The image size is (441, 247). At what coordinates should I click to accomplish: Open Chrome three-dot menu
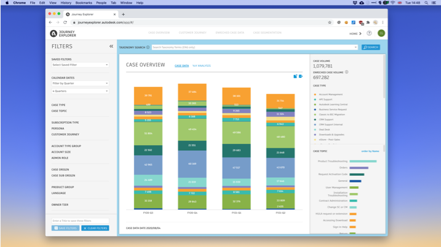pos(383,23)
